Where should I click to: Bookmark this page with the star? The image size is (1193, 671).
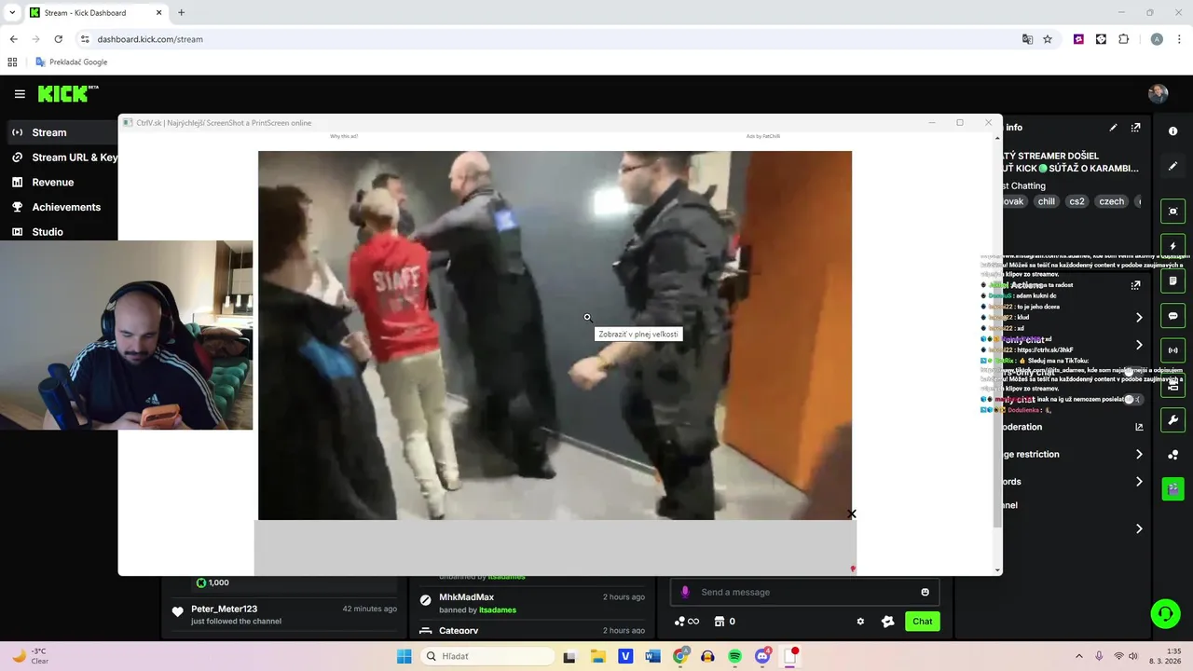1048,39
